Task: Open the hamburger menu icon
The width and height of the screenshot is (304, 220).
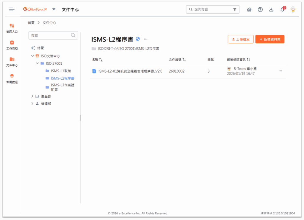Action: [12, 9]
